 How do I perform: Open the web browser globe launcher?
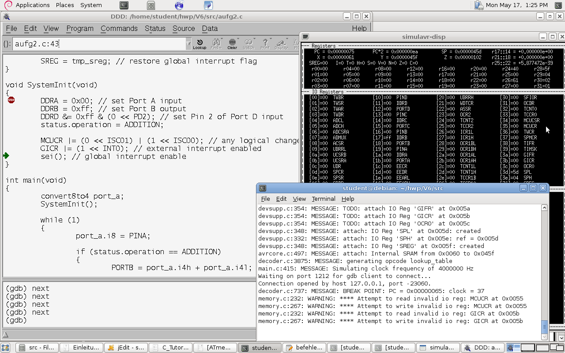point(179,5)
